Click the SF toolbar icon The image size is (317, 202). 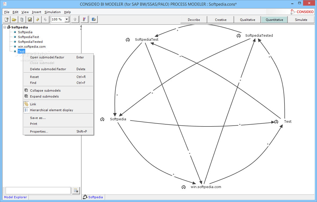[84, 20]
